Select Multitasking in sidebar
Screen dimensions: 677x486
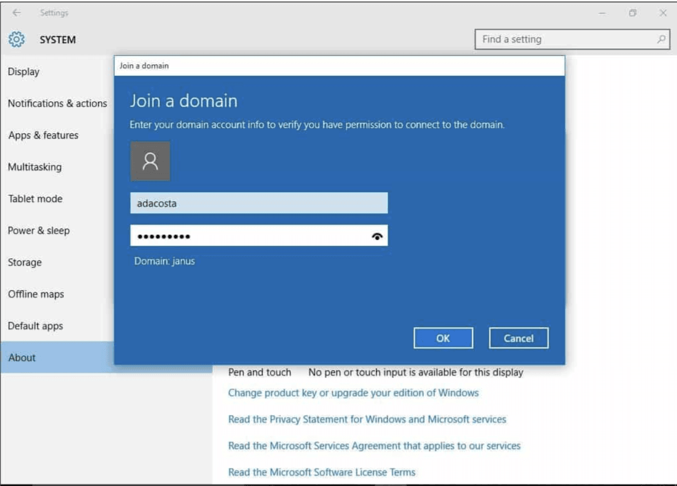pos(34,167)
